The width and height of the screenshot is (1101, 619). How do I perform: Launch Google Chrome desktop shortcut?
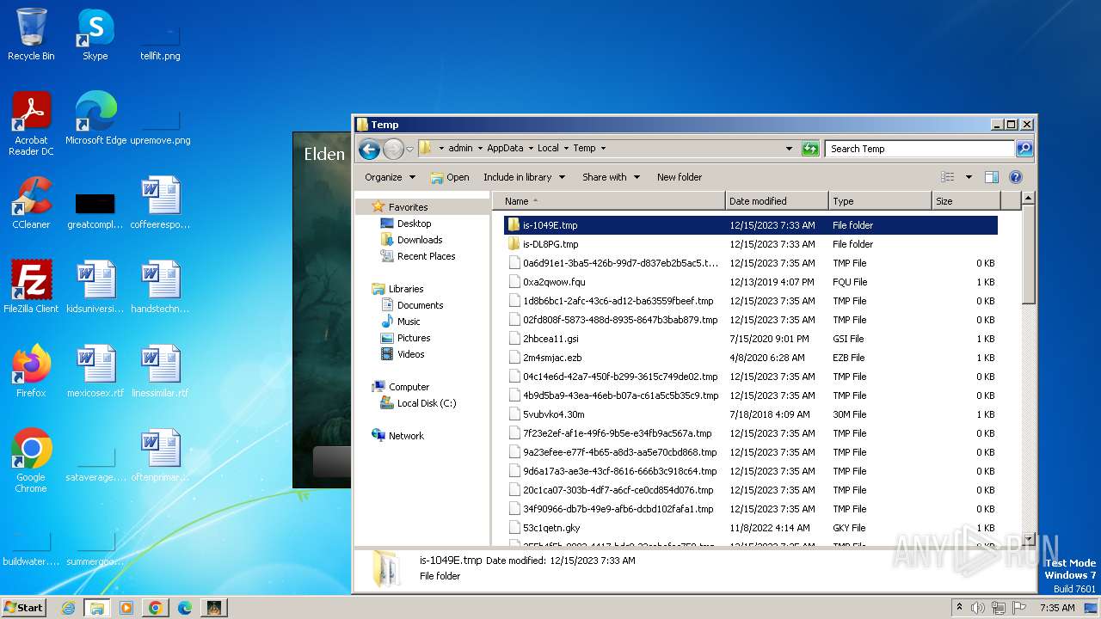coord(31,461)
